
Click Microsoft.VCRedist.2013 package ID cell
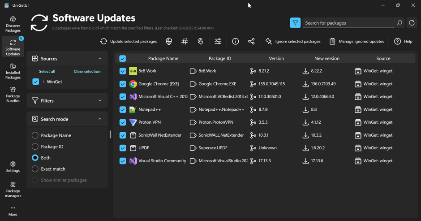[x=223, y=96]
